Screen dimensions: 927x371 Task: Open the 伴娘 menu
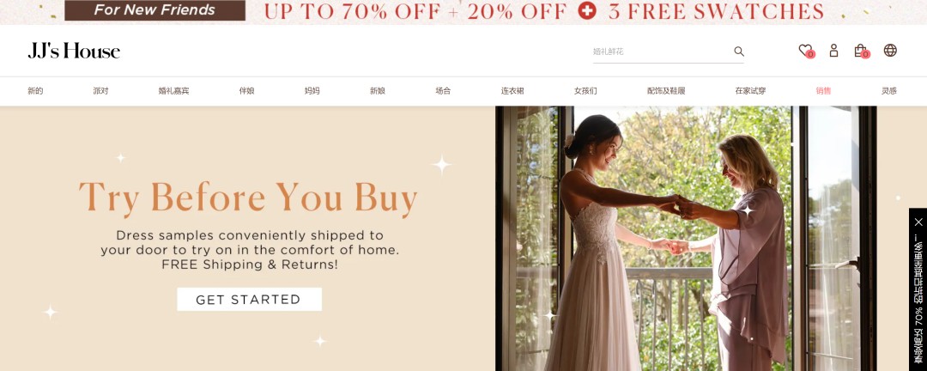click(246, 91)
